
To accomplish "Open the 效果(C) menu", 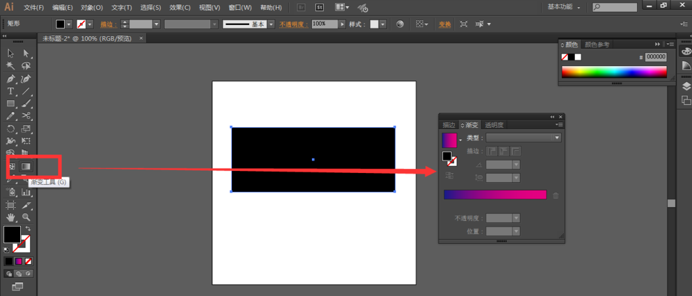I will pos(180,8).
